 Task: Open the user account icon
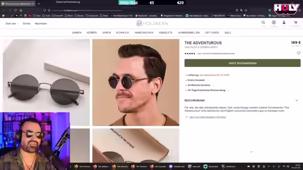pos(284,23)
